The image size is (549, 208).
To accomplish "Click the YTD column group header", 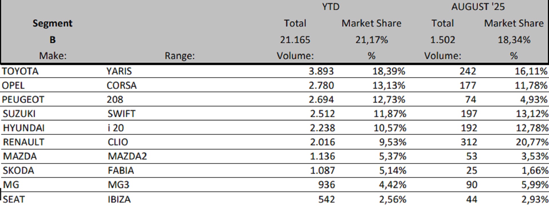I will [331, 7].
